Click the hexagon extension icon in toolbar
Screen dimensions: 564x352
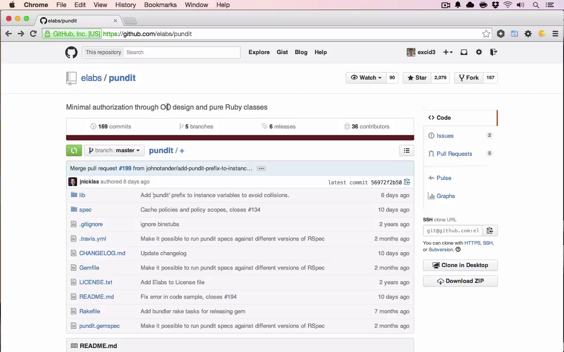pyautogui.click(x=501, y=34)
